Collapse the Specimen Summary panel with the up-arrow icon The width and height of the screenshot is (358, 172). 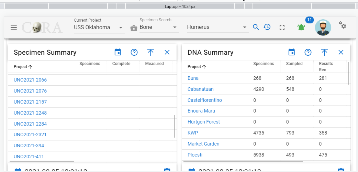150,52
